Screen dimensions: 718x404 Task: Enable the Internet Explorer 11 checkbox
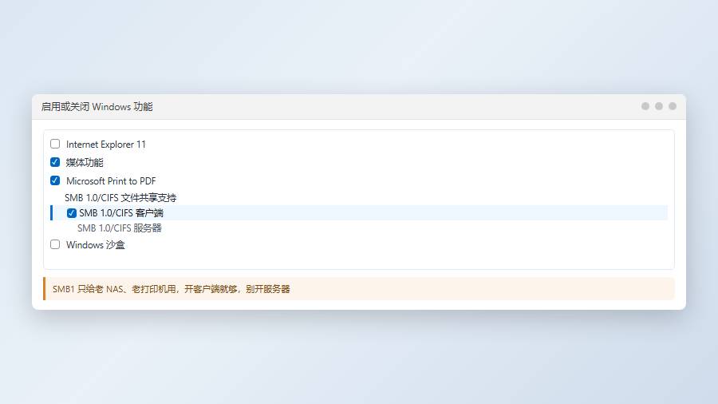pyautogui.click(x=55, y=144)
